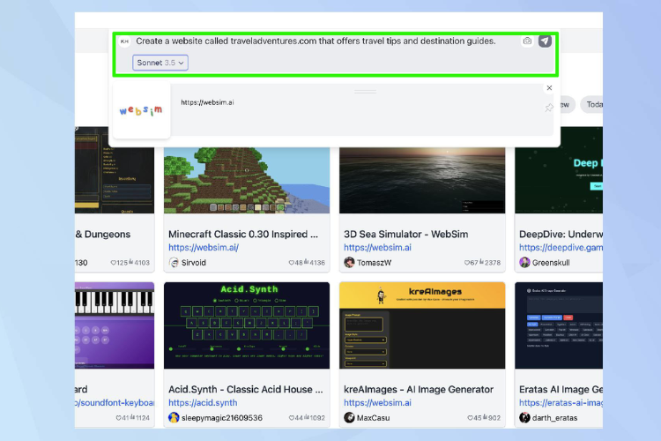Viewport: 661px width, 441px height.
Task: Open the deepdive game link
Action: click(561, 248)
